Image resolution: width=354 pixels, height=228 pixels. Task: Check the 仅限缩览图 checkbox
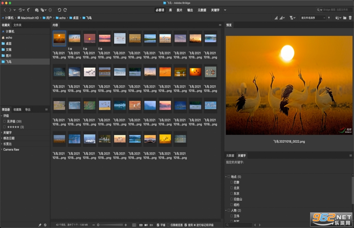click(168, 225)
